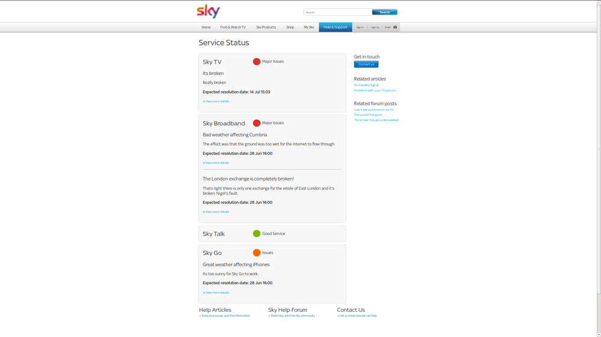Click the Service Status heading
This screenshot has width=601, height=337.
(x=224, y=43)
